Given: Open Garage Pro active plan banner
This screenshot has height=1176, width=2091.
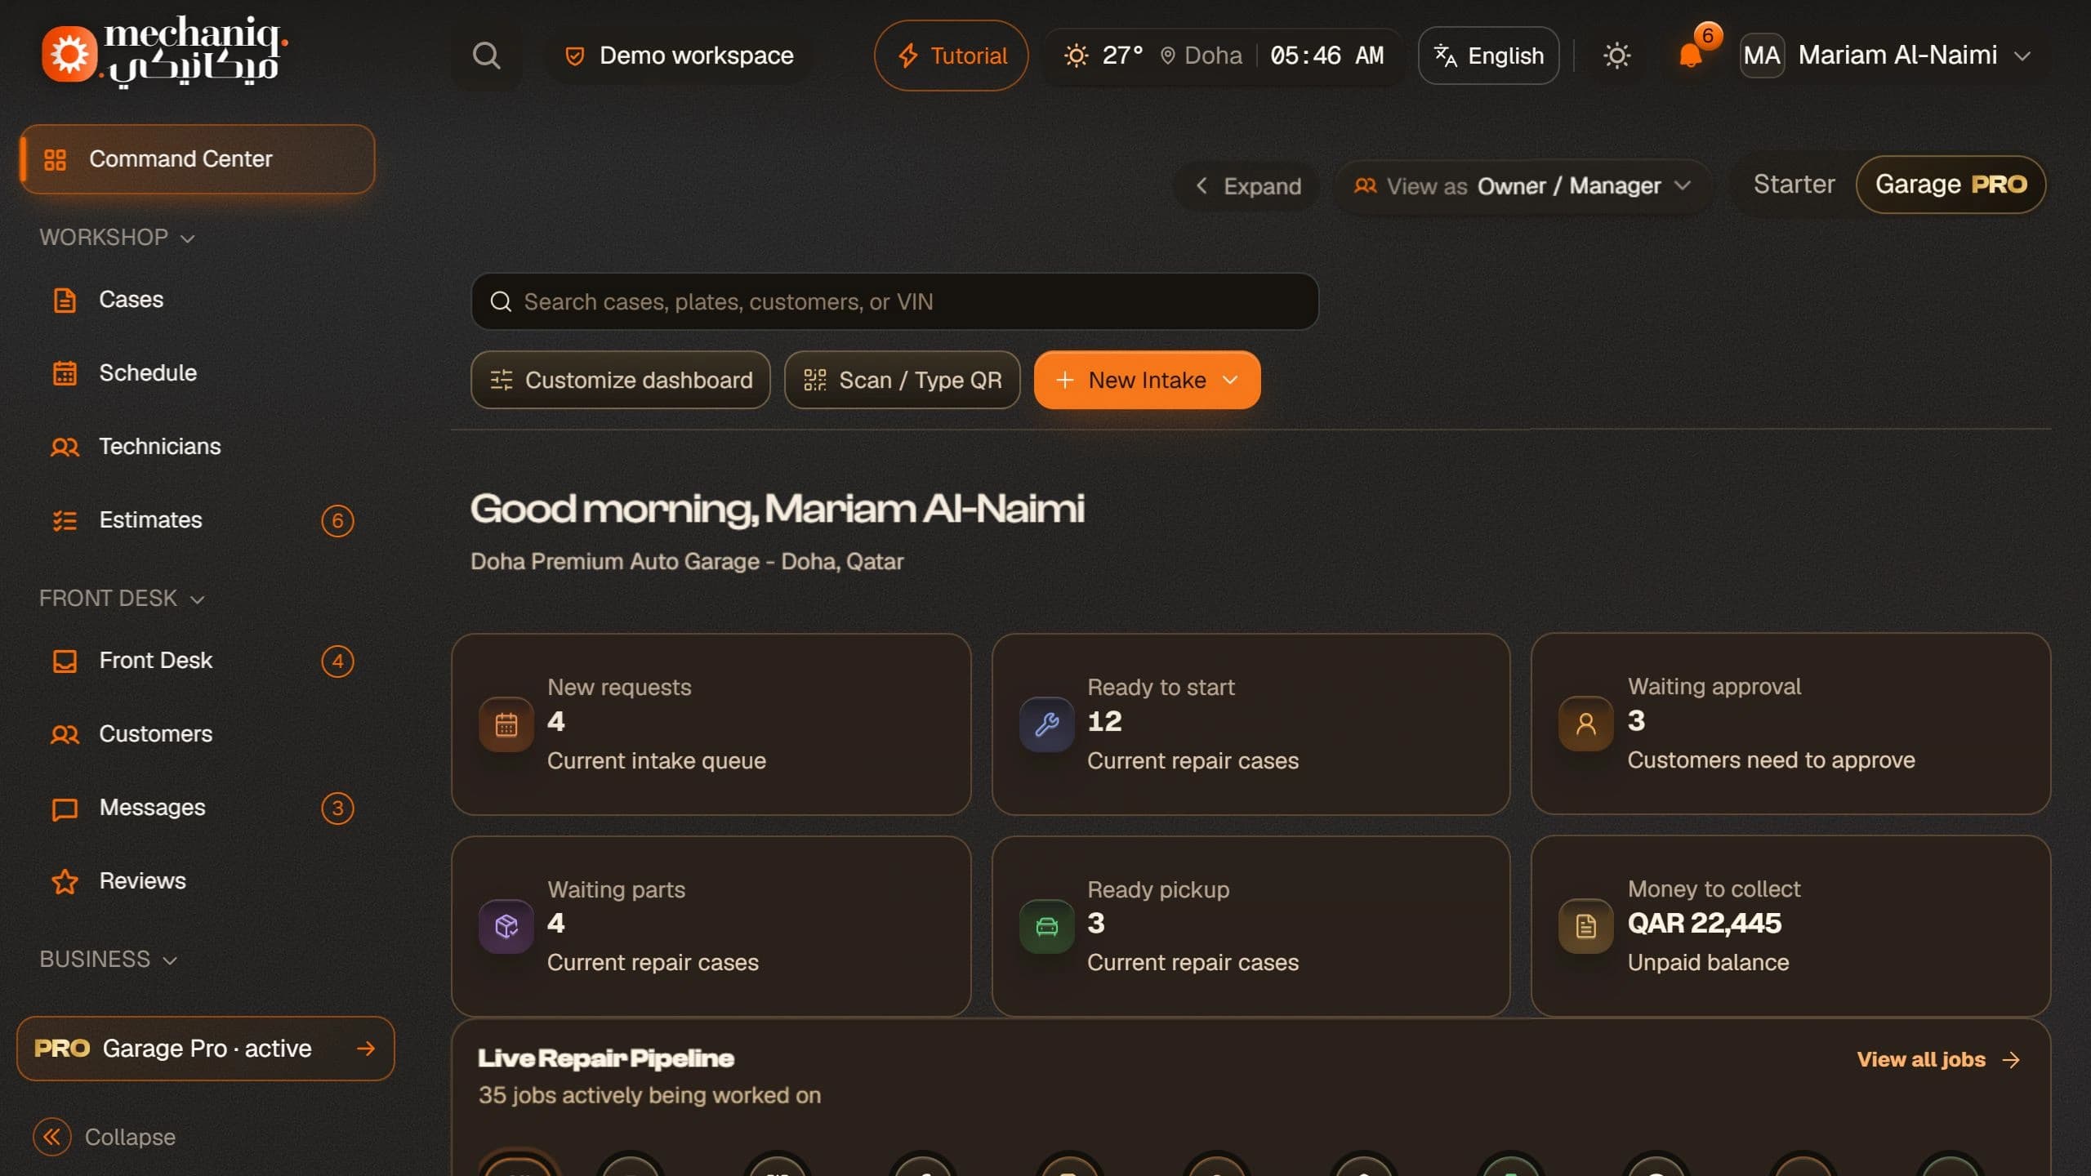Looking at the screenshot, I should (x=205, y=1049).
